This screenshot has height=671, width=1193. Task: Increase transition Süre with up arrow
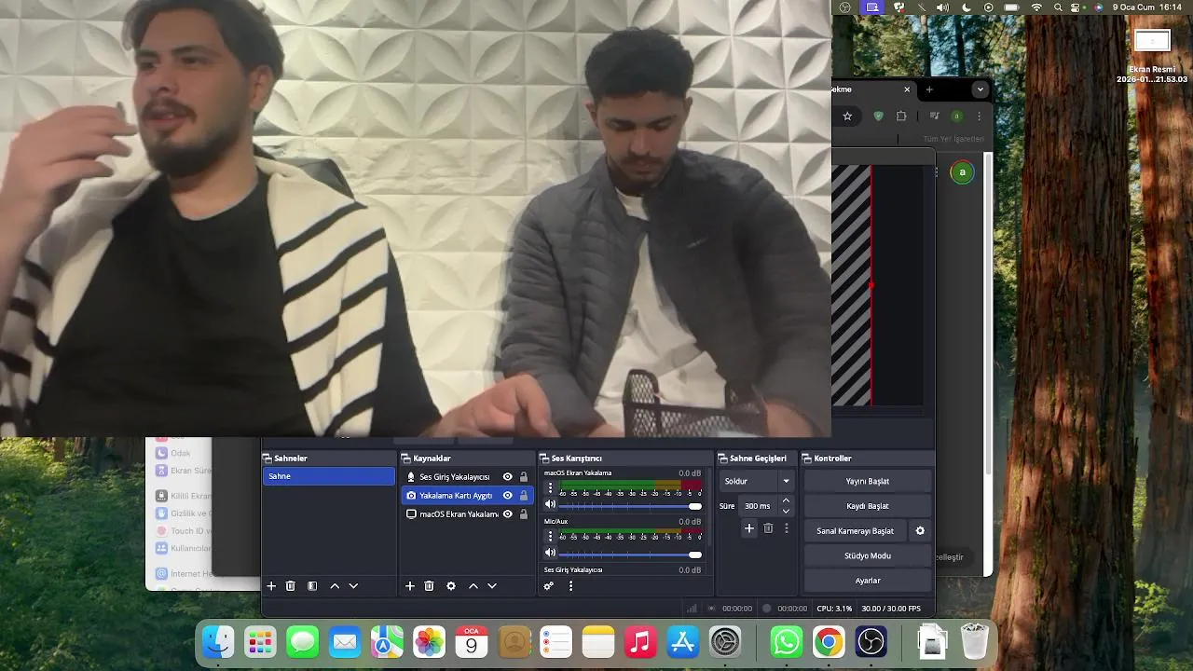click(x=786, y=501)
